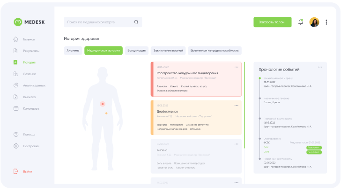
Task: Focus the medical card search field
Action: (x=103, y=22)
